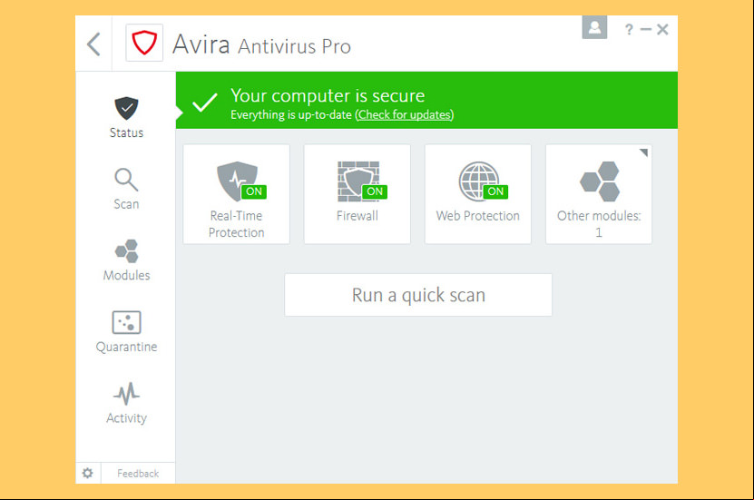Click the Modules label in sidebar
The width and height of the screenshot is (754, 500).
tap(126, 275)
